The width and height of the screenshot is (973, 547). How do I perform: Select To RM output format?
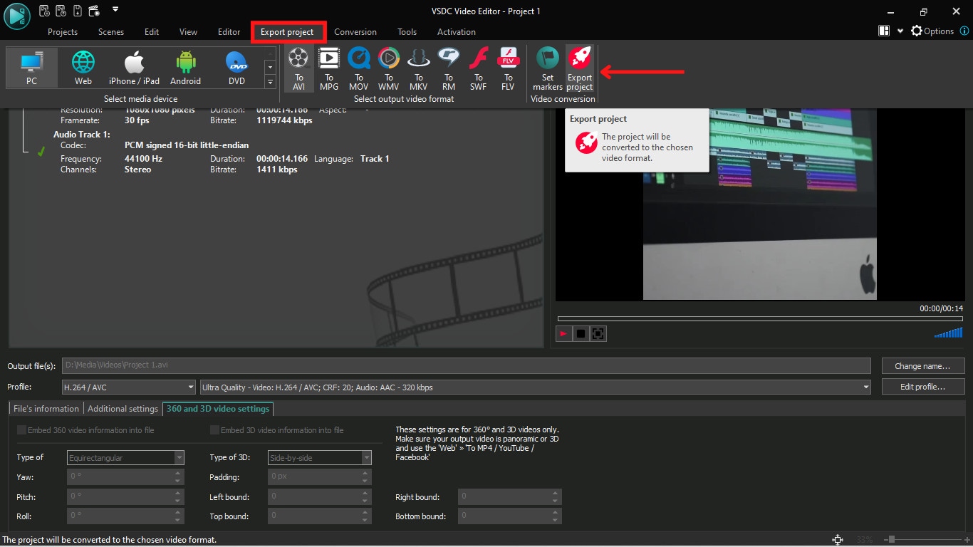[449, 69]
